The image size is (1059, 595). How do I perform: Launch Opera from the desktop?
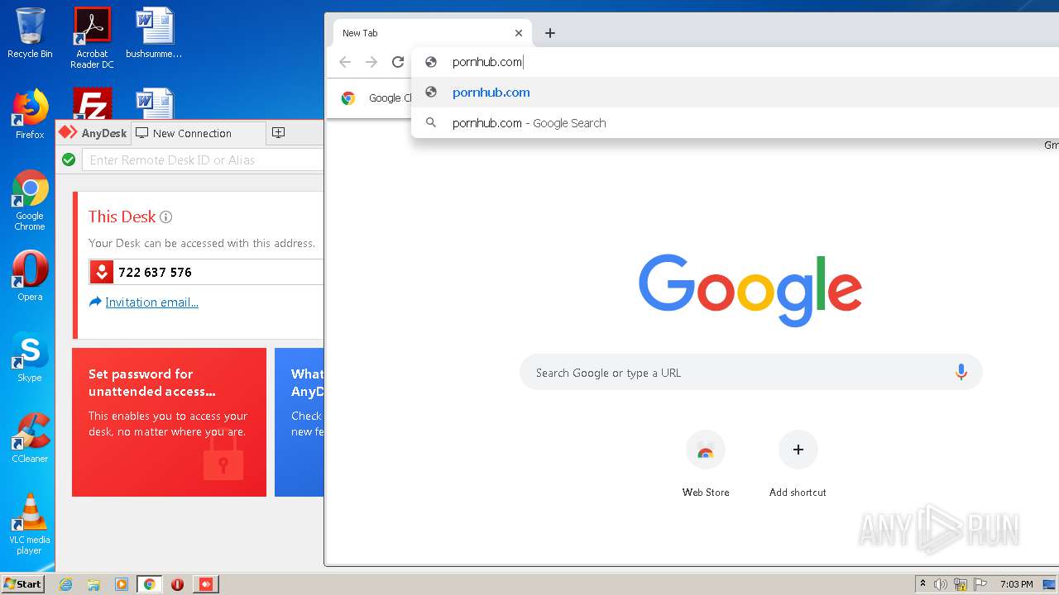coord(30,276)
